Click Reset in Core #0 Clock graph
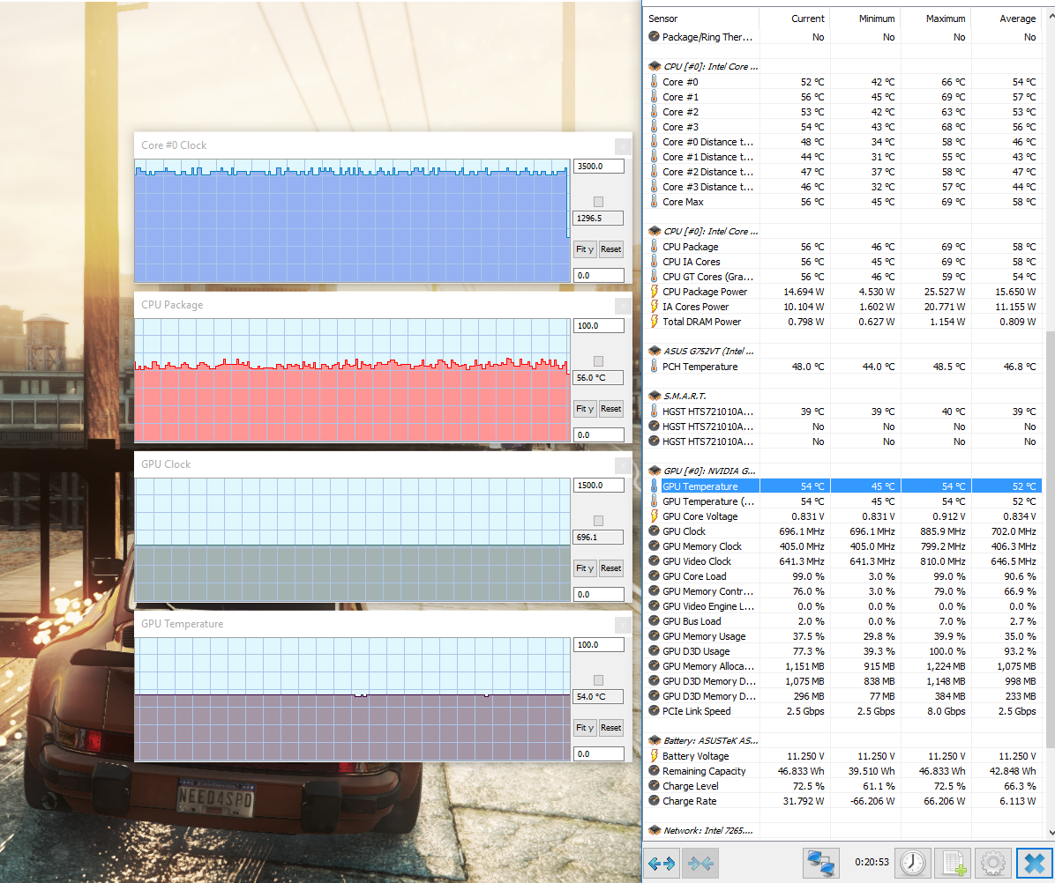This screenshot has width=1055, height=883. point(611,249)
